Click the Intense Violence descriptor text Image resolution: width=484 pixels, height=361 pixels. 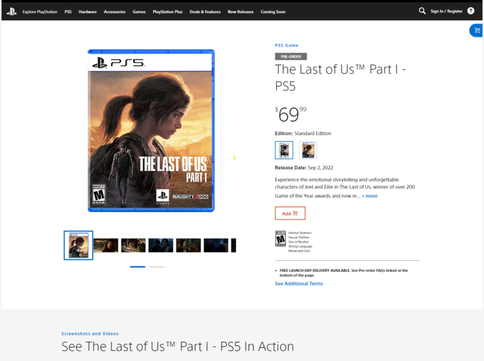(x=300, y=233)
